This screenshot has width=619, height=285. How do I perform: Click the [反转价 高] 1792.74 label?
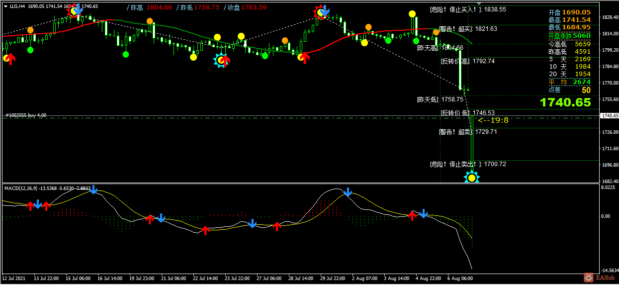click(468, 61)
